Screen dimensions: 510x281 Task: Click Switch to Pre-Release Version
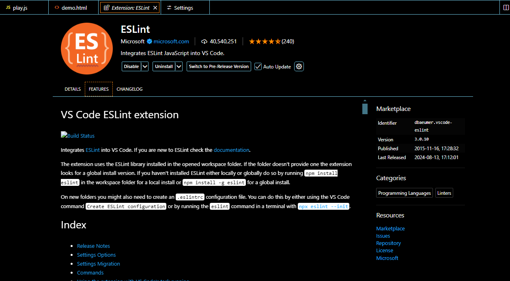tap(218, 66)
